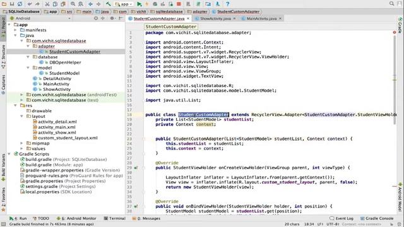Click the Help question mark icon
Image resolution: width=404 pixels, height=227 pixels.
[227, 4]
